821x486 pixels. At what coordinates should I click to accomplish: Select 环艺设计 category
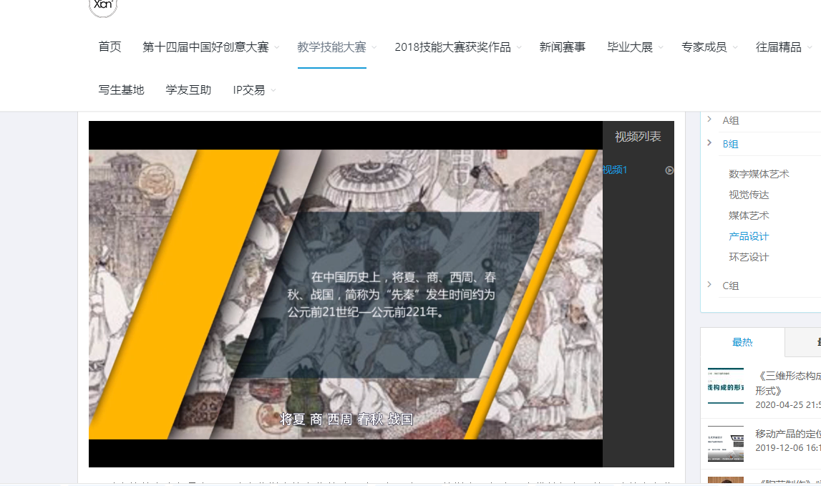[749, 257]
